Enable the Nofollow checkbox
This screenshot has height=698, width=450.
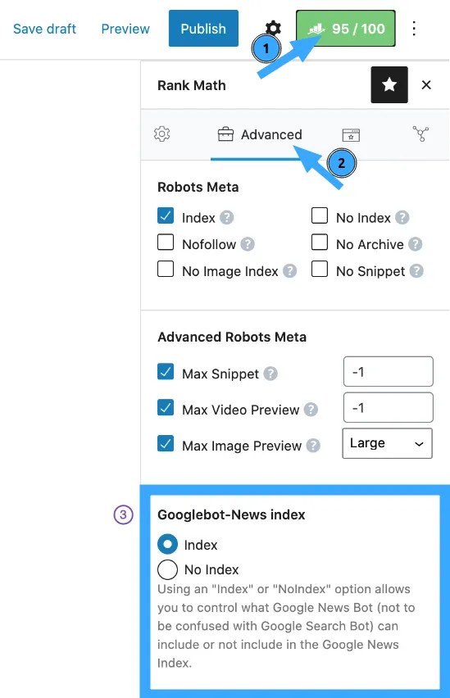166,242
